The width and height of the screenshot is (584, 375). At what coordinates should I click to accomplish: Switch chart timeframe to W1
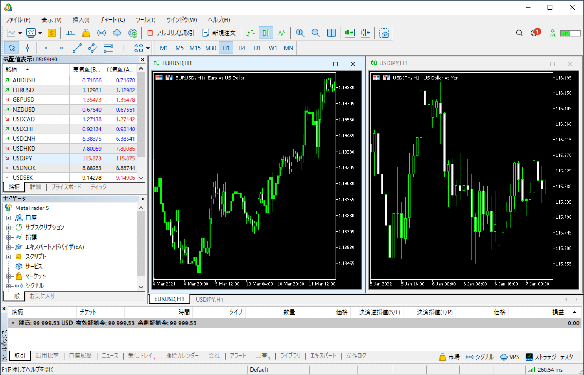click(x=273, y=48)
